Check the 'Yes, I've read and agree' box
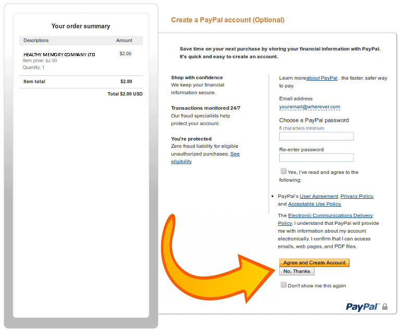The image size is (401, 332). click(283, 171)
